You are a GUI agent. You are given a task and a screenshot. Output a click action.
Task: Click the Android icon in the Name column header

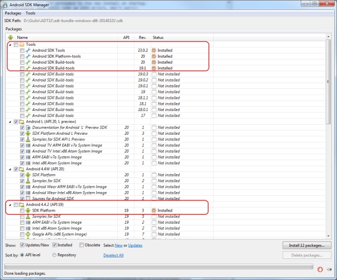(11, 37)
